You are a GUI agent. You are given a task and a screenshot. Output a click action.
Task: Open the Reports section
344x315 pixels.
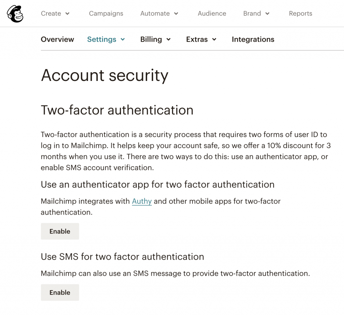tap(300, 13)
